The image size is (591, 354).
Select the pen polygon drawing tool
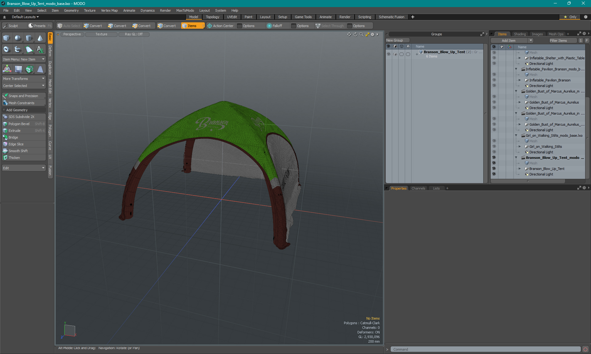coord(29,49)
